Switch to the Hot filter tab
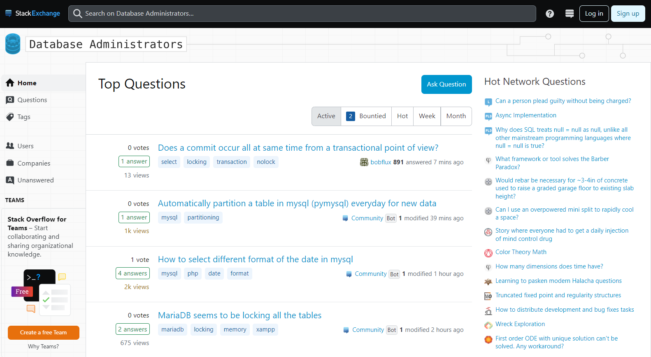 point(402,116)
